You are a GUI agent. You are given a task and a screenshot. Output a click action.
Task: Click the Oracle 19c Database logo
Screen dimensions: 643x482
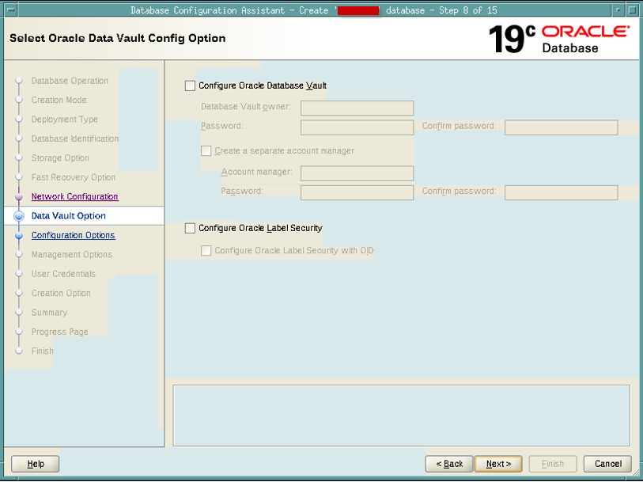(x=559, y=39)
